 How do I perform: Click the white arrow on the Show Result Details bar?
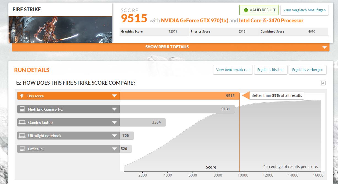click(x=324, y=47)
